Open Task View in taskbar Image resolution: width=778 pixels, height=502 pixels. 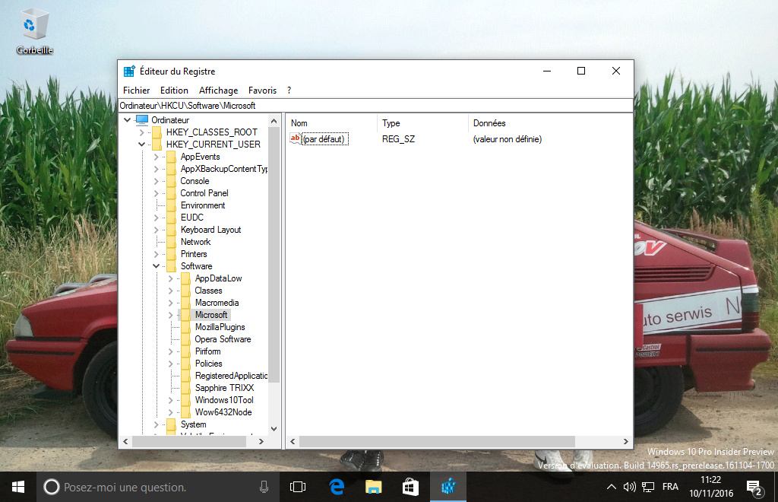point(298,487)
